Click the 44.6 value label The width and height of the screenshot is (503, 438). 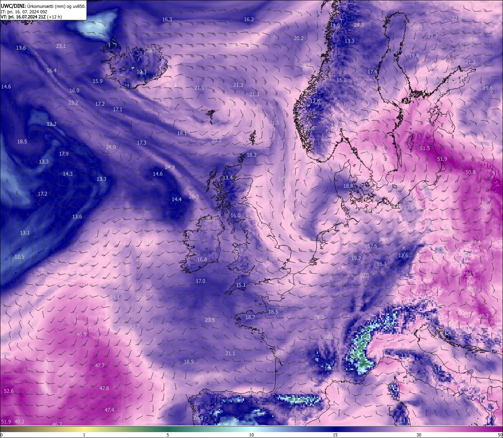pyautogui.click(x=425, y=288)
